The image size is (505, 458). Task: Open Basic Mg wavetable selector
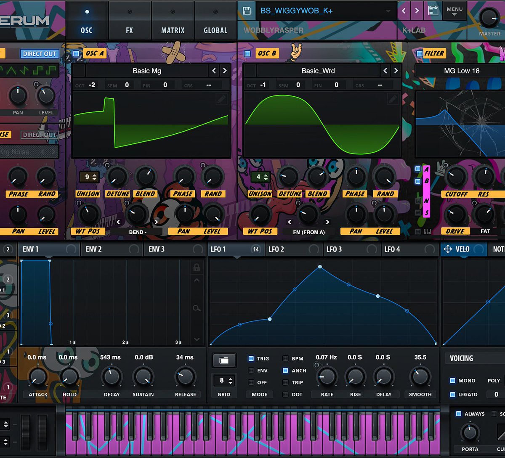[147, 71]
